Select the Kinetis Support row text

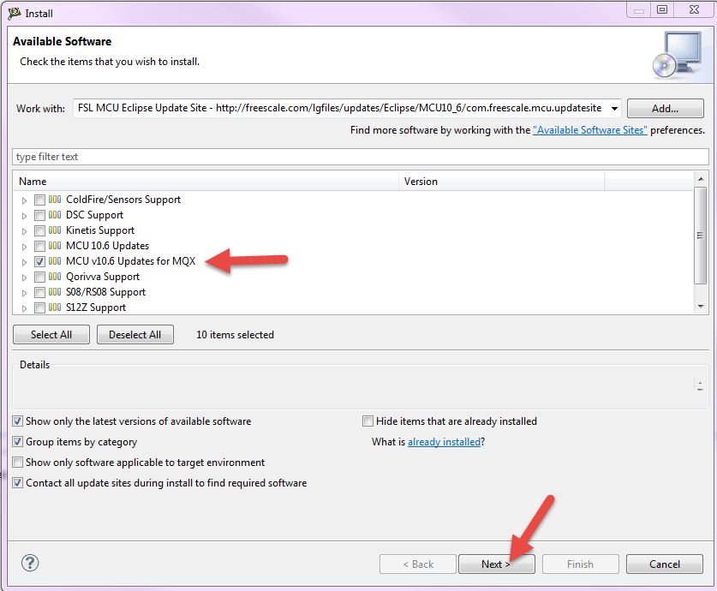(100, 230)
